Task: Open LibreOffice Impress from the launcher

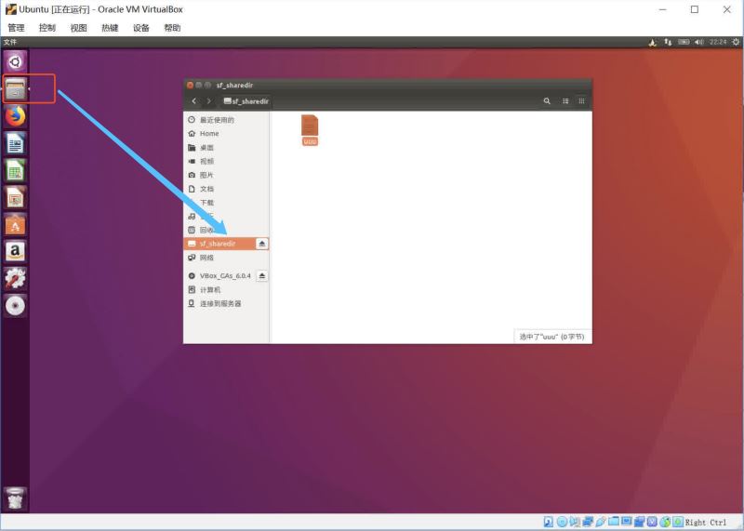Action: (x=15, y=197)
